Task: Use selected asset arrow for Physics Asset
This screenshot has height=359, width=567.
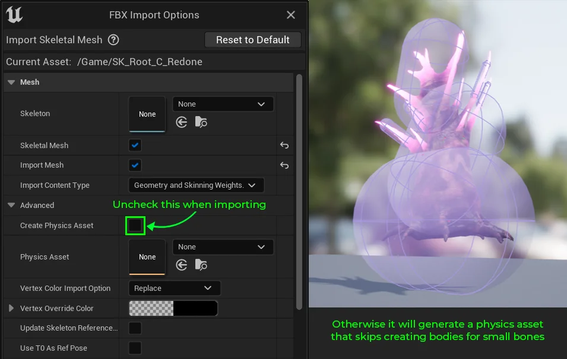Action: coord(182,265)
